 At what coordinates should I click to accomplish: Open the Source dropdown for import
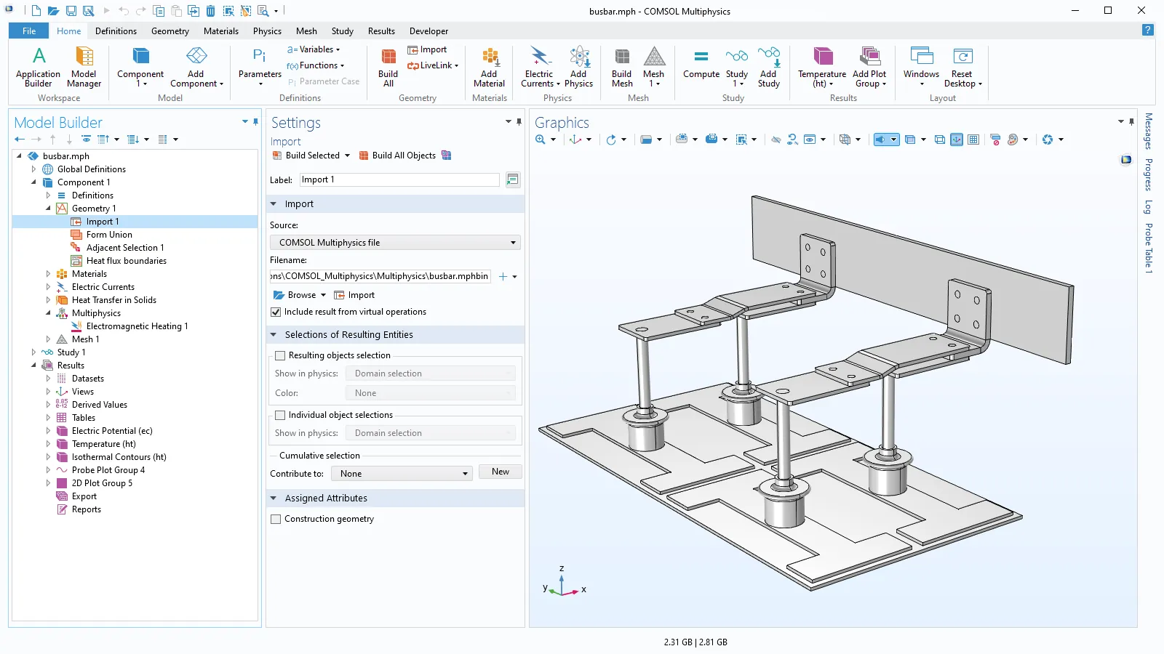(x=395, y=243)
